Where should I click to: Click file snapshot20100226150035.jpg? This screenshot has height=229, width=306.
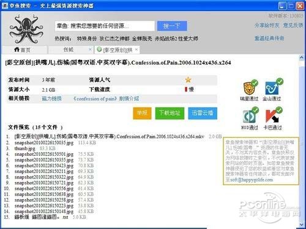(44, 143)
